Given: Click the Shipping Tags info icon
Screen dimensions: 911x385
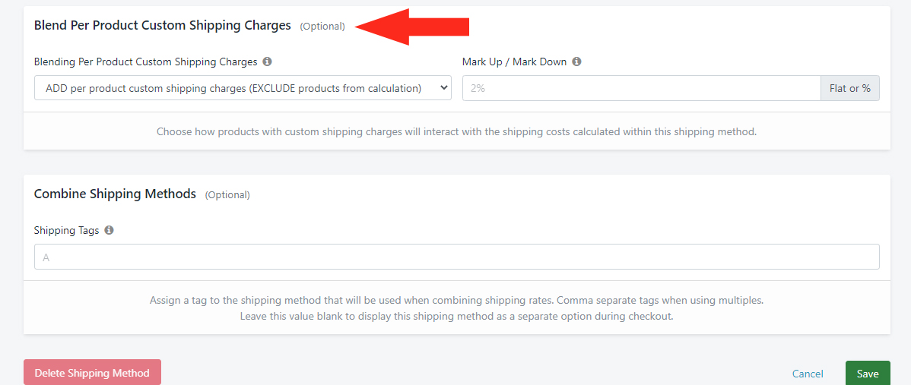Looking at the screenshot, I should [110, 230].
